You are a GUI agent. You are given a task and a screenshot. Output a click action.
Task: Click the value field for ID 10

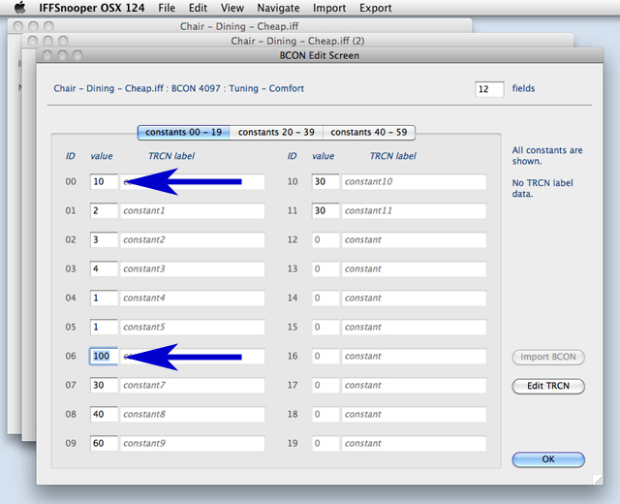point(325,181)
